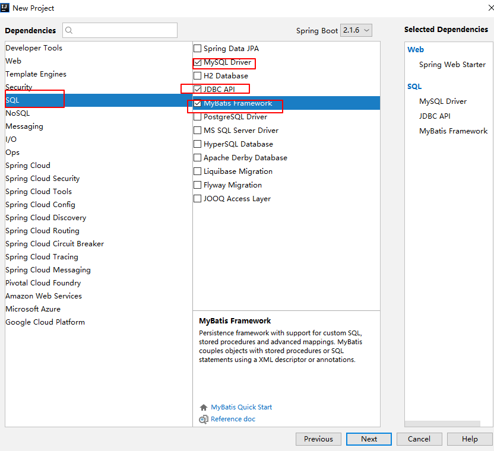The width and height of the screenshot is (494, 451).
Task: Click the search magnifier icon in Dependencies field
Action: pyautogui.click(x=69, y=30)
